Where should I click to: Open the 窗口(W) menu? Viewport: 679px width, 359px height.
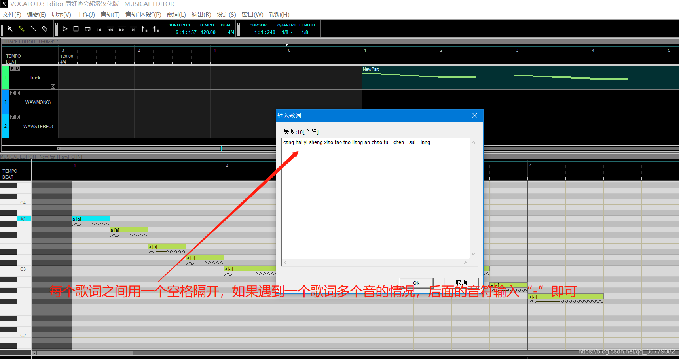(252, 15)
